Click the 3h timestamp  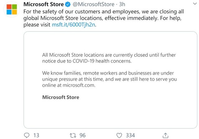[122, 4]
